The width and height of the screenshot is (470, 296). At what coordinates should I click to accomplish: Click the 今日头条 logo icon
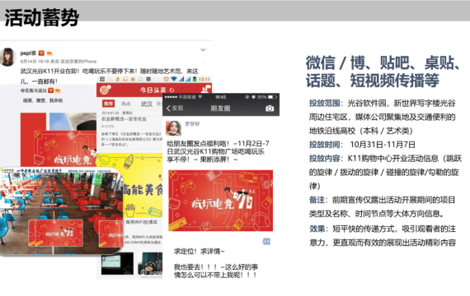(105, 90)
